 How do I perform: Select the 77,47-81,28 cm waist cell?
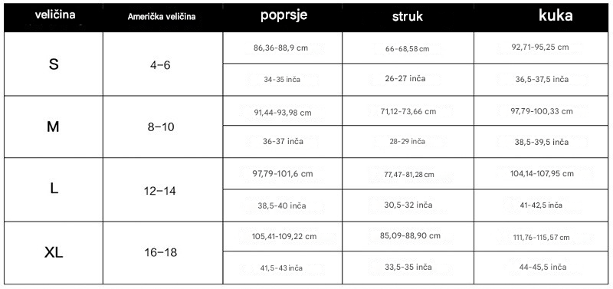click(x=408, y=174)
